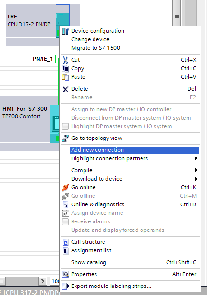Toggle the Receive alarms checkbox

65,221
